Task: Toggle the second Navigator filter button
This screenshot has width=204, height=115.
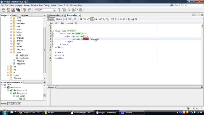Action: point(14,103)
